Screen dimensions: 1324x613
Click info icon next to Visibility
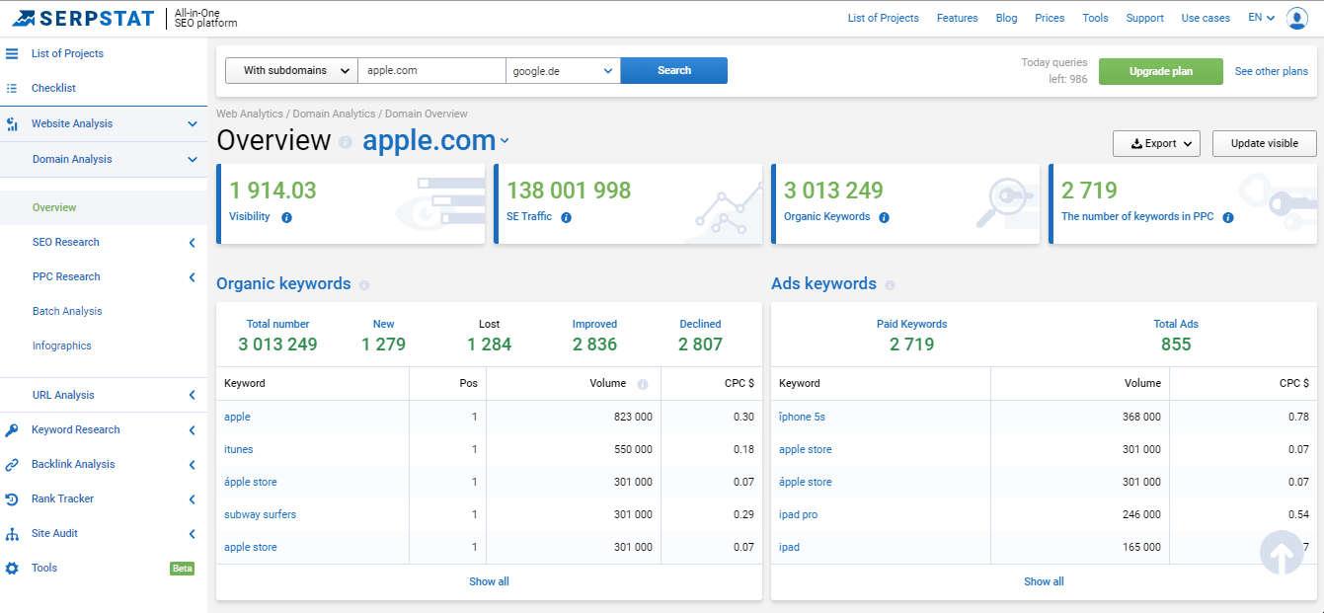tap(286, 217)
